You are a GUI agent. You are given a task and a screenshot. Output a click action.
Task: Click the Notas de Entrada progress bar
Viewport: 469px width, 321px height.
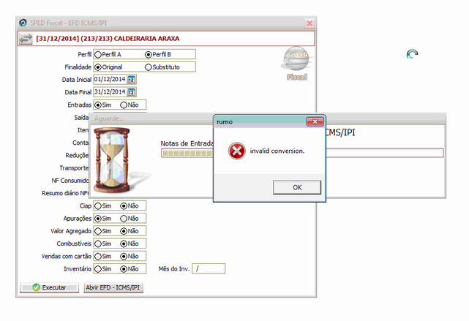pos(187,154)
